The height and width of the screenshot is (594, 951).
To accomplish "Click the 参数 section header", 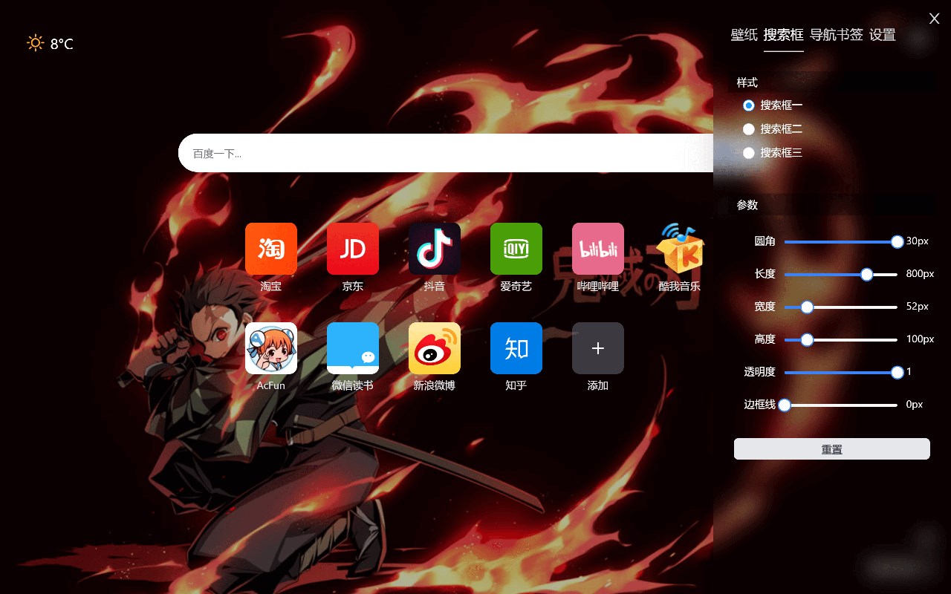I will tap(747, 205).
